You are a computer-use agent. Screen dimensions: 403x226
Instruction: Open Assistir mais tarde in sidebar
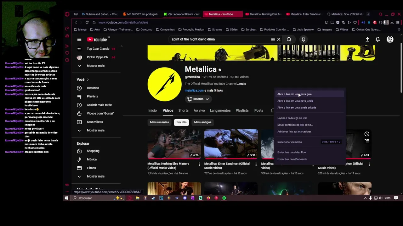coord(99,105)
